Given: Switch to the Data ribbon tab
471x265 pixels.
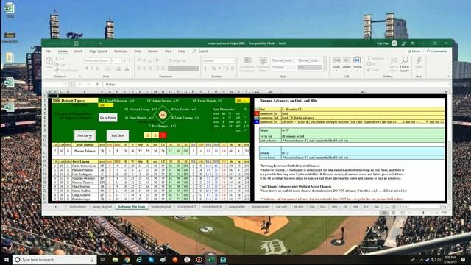Looking at the screenshot, I should (138, 52).
